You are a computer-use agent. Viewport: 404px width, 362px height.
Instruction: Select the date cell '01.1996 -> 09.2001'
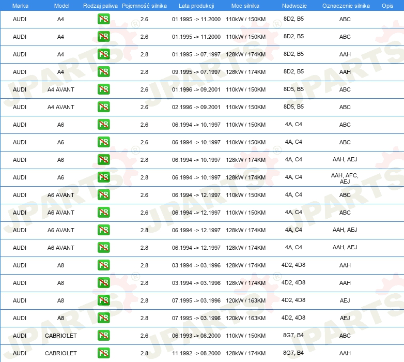196,89
